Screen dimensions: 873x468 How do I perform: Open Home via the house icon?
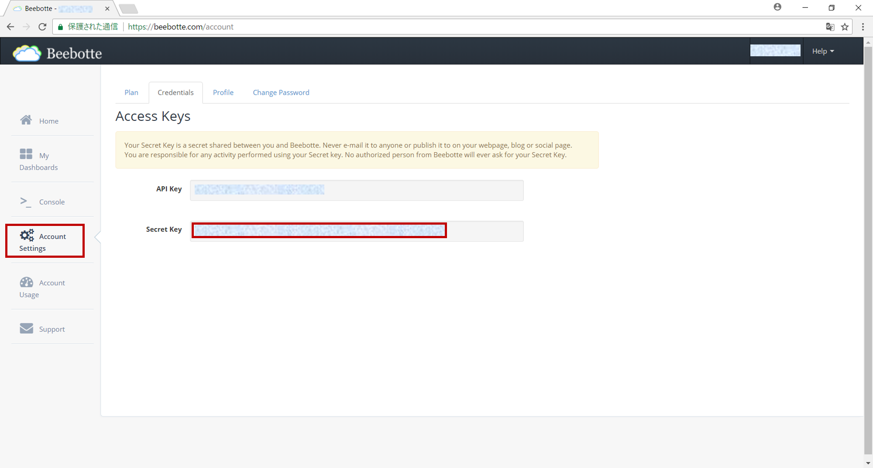[x=26, y=120]
